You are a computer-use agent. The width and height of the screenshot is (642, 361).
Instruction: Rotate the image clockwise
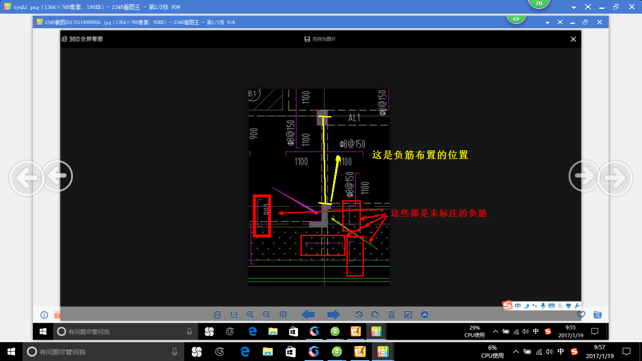375,315
